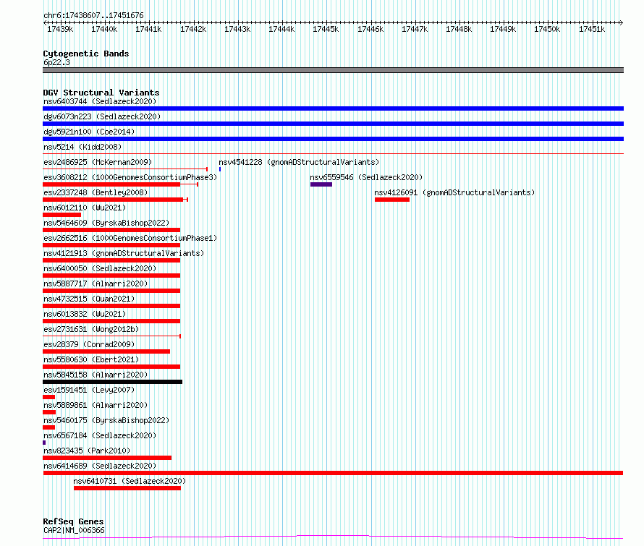
Task: Select nsv5887717 (Almarri2020) label
Action: (x=96, y=283)
